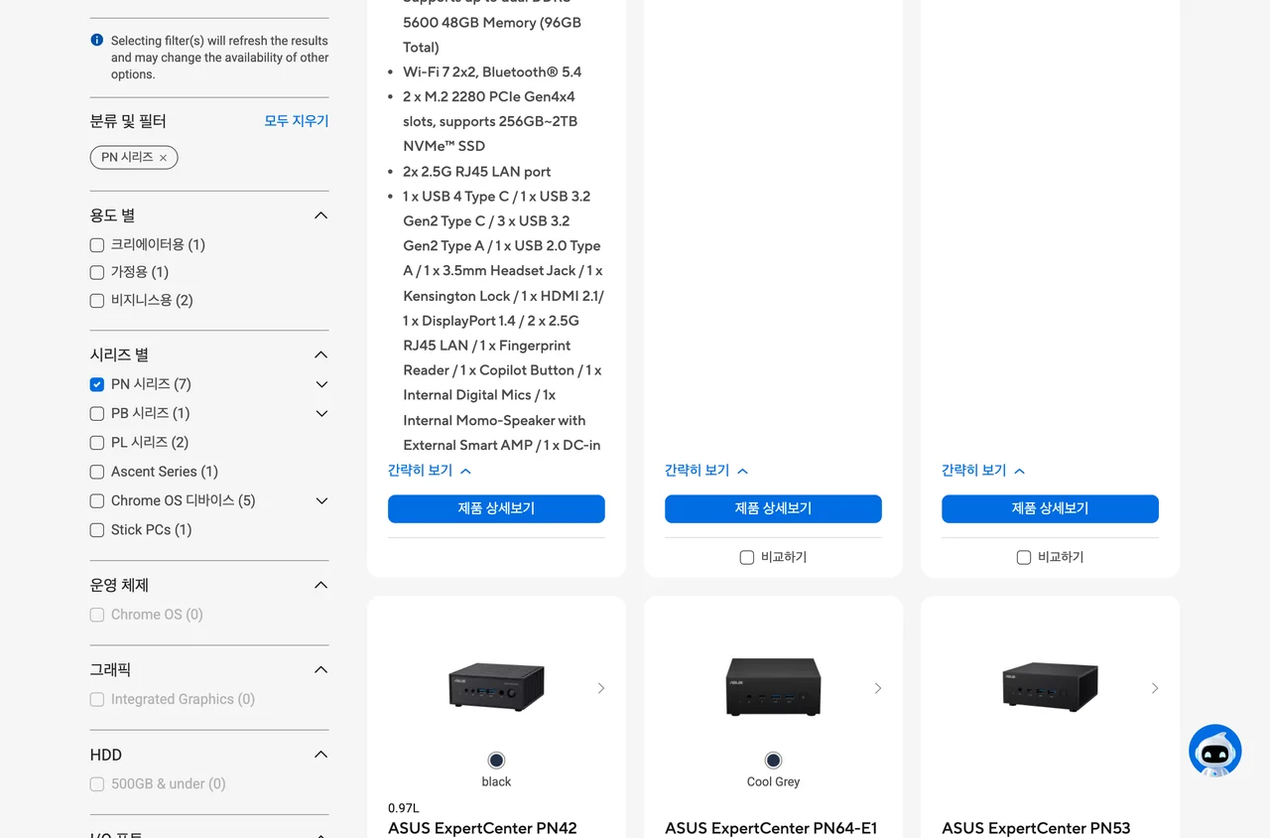This screenshot has width=1270, height=838.
Task: Check the Chrome OS 디바이스 (5) checkbox
Action: click(x=97, y=501)
